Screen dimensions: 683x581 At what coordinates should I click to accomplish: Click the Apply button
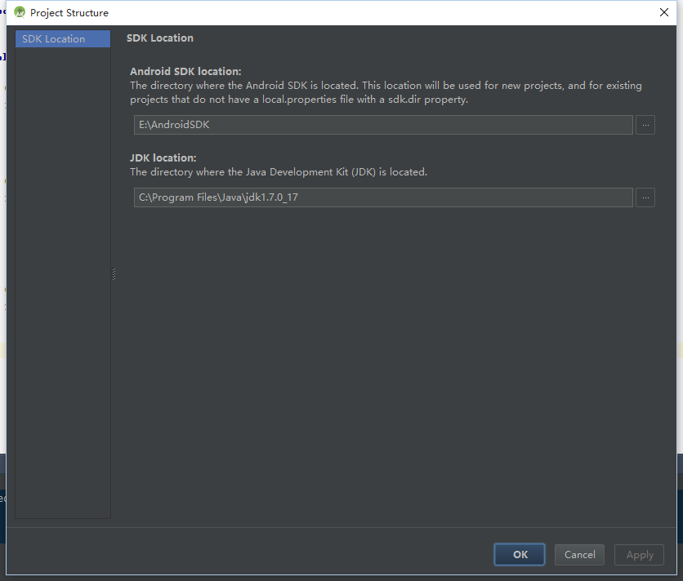tap(640, 555)
